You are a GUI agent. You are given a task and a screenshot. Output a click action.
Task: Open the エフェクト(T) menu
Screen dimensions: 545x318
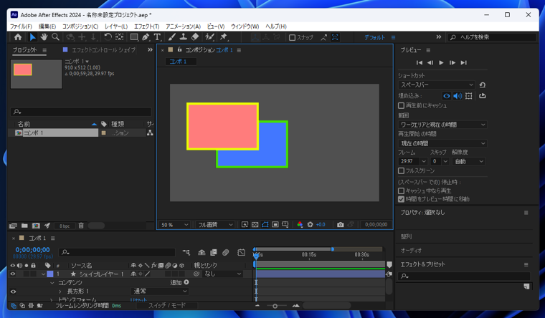[146, 26]
